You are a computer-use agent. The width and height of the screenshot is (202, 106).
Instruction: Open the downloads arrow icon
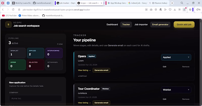175,10
